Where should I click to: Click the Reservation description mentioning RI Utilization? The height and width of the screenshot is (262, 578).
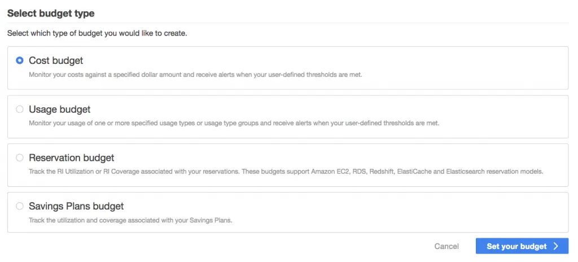286,172
